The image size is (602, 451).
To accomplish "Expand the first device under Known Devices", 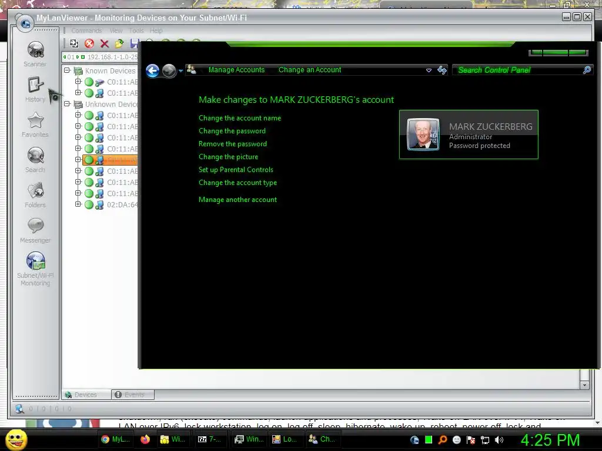I will [x=78, y=81].
